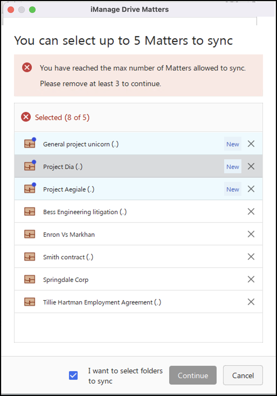The image size is (277, 396).
Task: Toggle the select folders to sync checkbox
Action: pos(73,375)
